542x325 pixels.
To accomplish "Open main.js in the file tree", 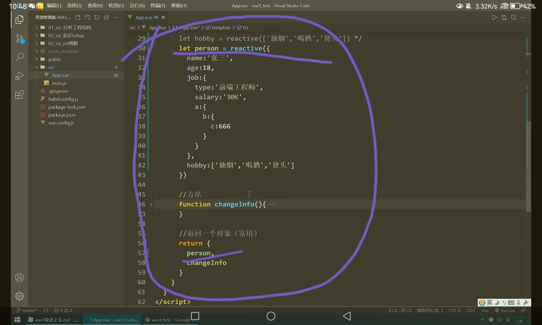I will click(x=59, y=83).
